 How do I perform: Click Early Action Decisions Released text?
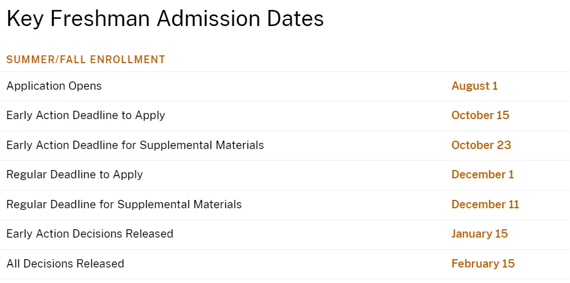pyautogui.click(x=90, y=234)
